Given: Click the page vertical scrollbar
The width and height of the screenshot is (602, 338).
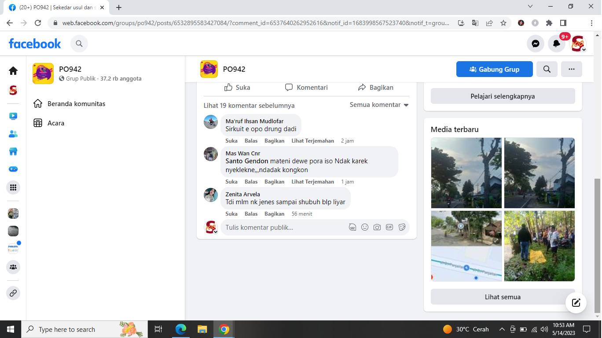Looking at the screenshot, I should [598, 245].
